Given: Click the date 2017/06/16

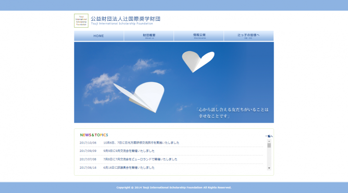Looking at the screenshot, I should 88,167.
